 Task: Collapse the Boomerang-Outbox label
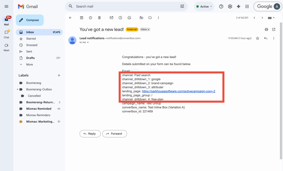[18, 89]
